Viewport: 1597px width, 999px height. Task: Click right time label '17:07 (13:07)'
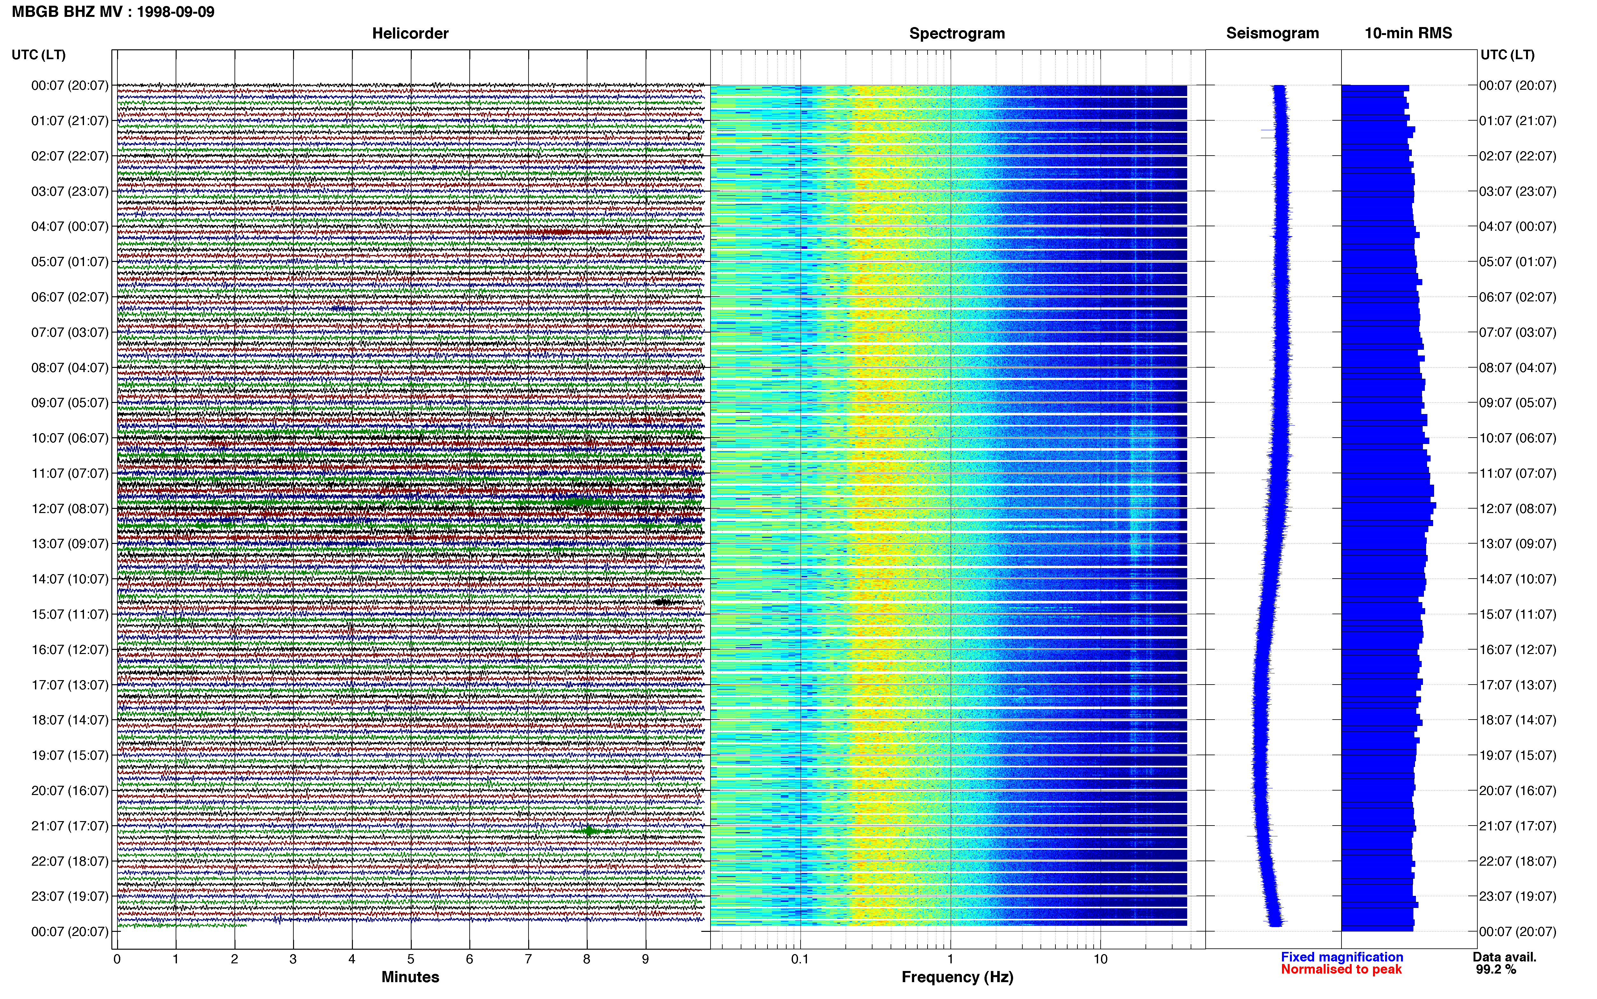[1518, 685]
